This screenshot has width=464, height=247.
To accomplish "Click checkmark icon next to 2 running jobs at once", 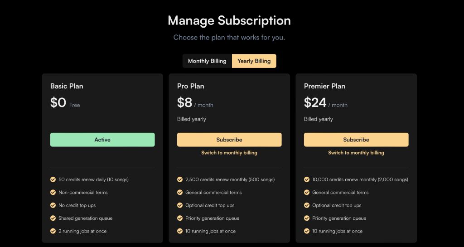I will coord(53,231).
